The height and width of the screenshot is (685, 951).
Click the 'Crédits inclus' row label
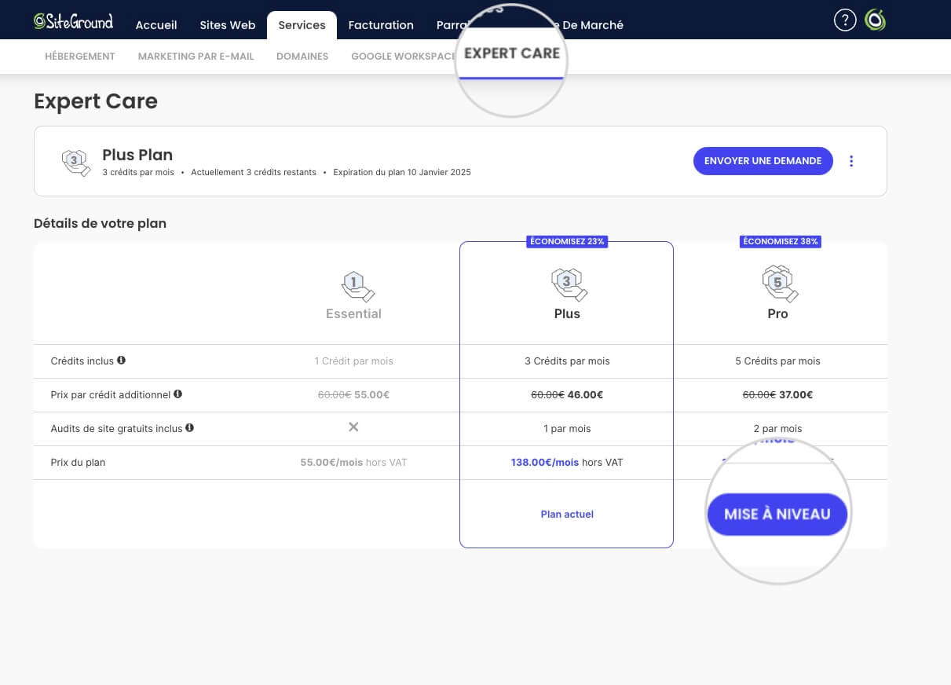(x=82, y=361)
